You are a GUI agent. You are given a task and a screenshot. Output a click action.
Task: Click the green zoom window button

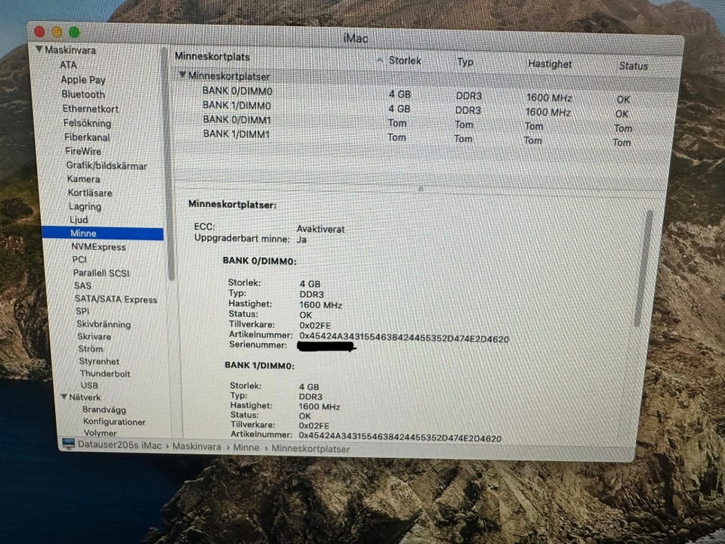click(x=74, y=32)
